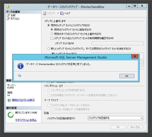Image resolution: width=152 pixels, height=137 pixels.
Task: Click the backup dialog's bottom OK button
Action: [118, 127]
